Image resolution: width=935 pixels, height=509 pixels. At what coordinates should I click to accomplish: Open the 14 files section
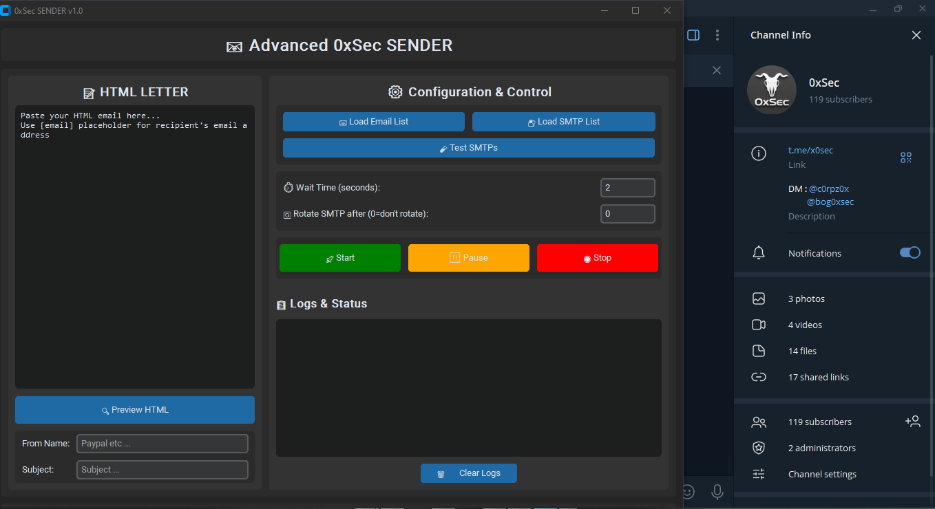pyautogui.click(x=802, y=351)
